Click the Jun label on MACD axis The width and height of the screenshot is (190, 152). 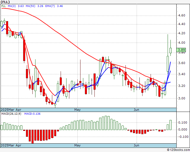(x=136, y=145)
